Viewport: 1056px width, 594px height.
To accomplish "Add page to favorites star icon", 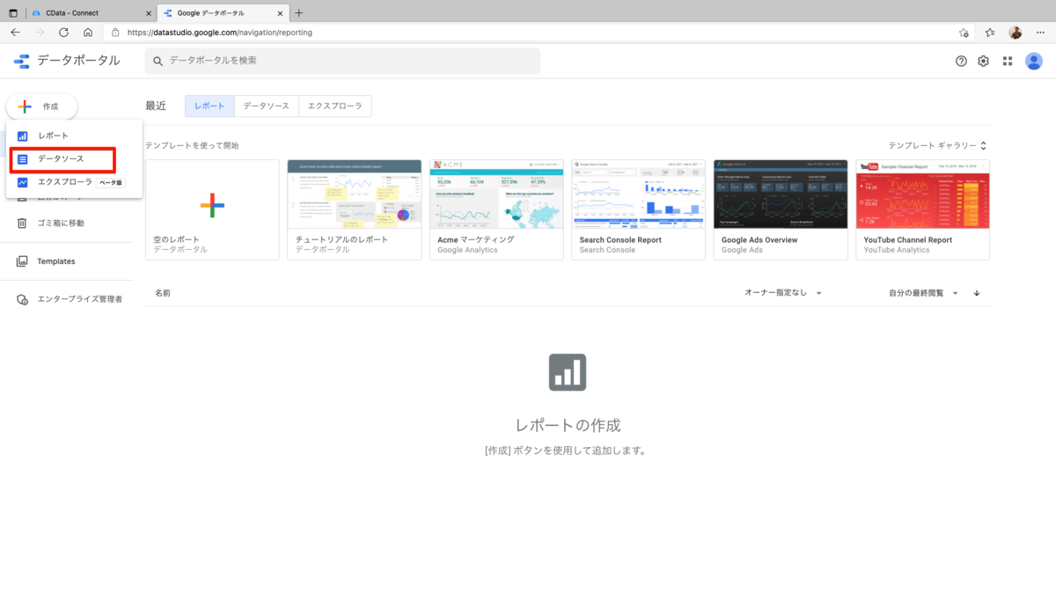I will [964, 32].
